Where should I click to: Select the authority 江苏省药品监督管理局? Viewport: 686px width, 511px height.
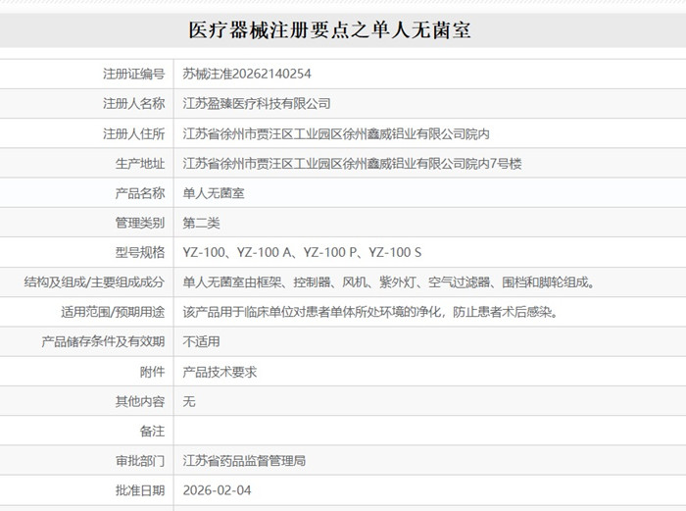pos(244,461)
